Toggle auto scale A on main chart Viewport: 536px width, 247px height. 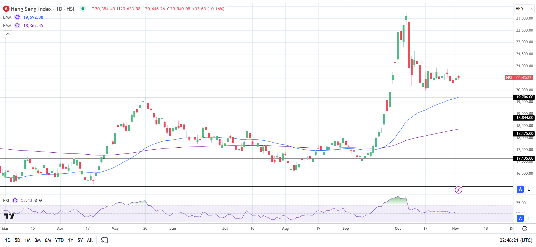pyautogui.click(x=520, y=189)
